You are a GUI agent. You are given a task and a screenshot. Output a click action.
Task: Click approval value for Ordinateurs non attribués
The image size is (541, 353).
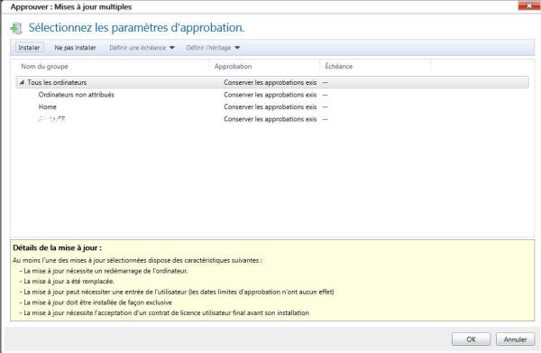pyautogui.click(x=270, y=95)
